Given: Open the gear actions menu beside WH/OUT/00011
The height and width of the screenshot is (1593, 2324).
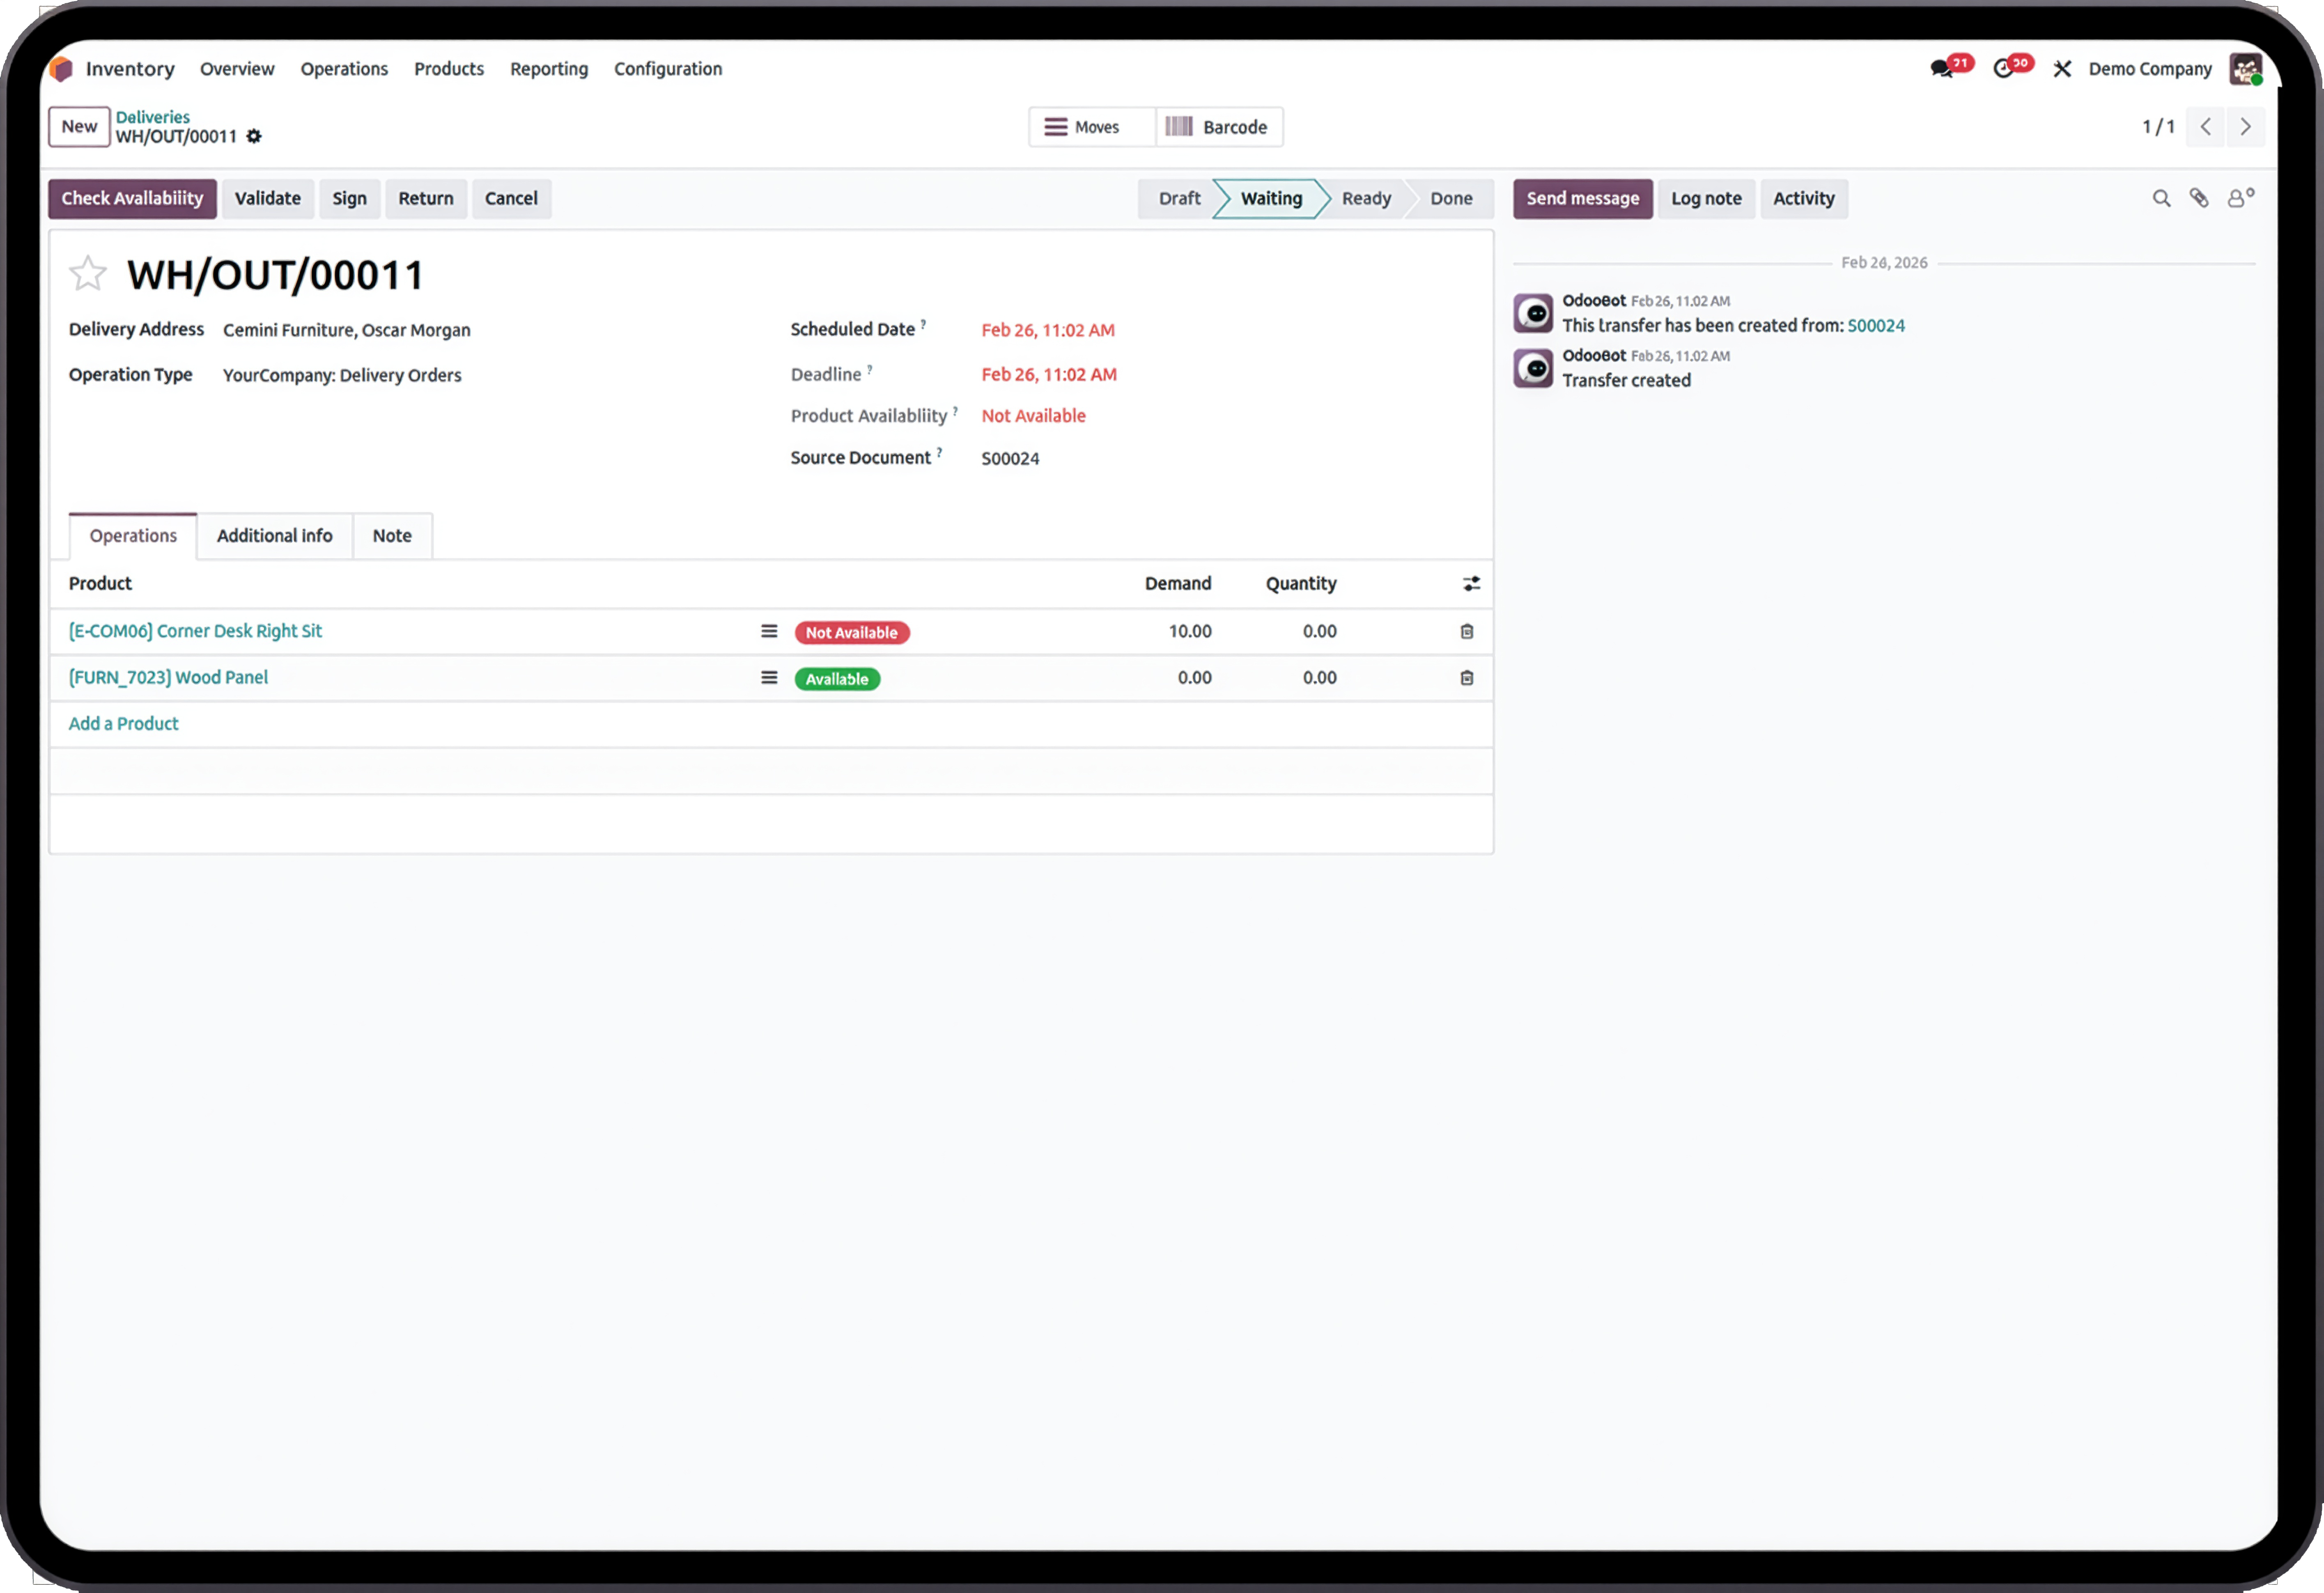Looking at the screenshot, I should (x=254, y=136).
